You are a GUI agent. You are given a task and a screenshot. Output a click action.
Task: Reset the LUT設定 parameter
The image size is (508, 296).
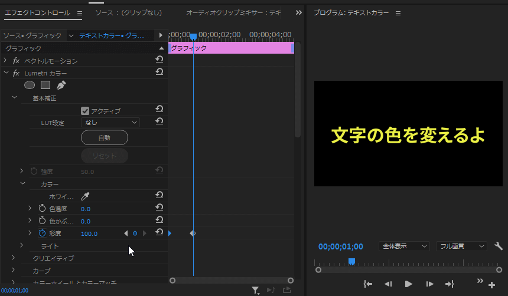[x=159, y=121]
